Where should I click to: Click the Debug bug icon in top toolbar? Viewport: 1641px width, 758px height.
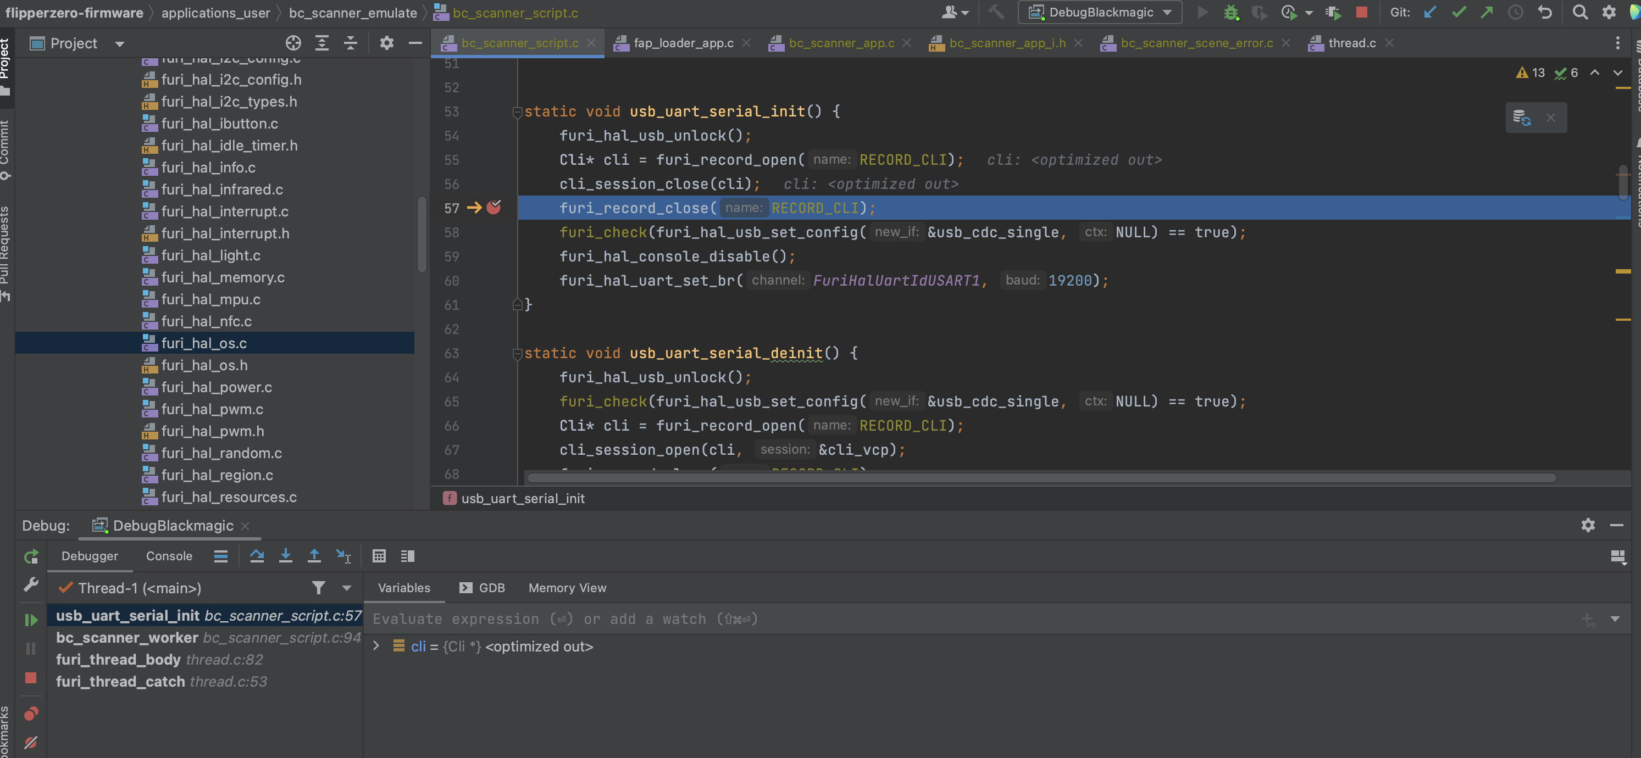coord(1231,13)
